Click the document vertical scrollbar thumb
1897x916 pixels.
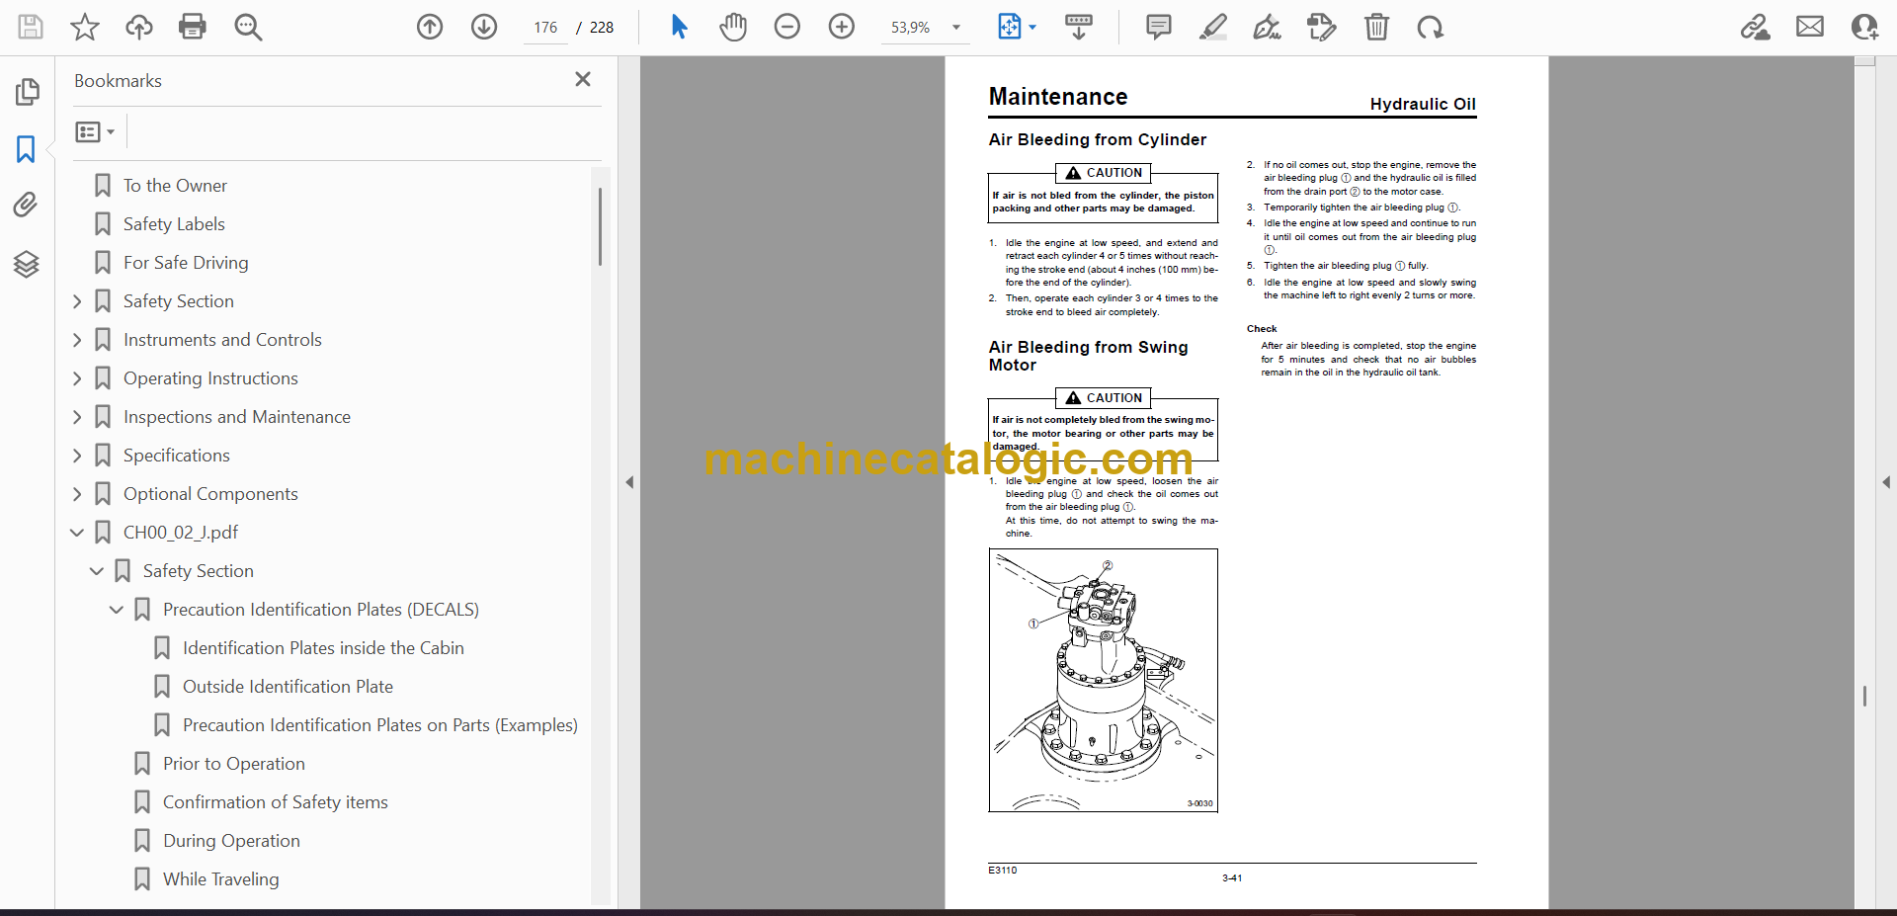pos(1864,696)
